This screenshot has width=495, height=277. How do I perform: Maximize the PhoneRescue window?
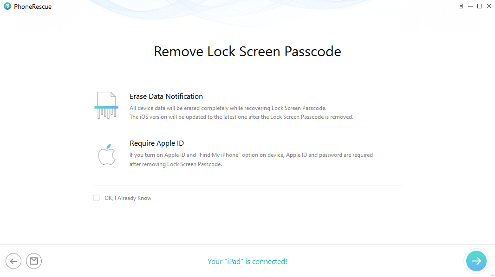480,6
